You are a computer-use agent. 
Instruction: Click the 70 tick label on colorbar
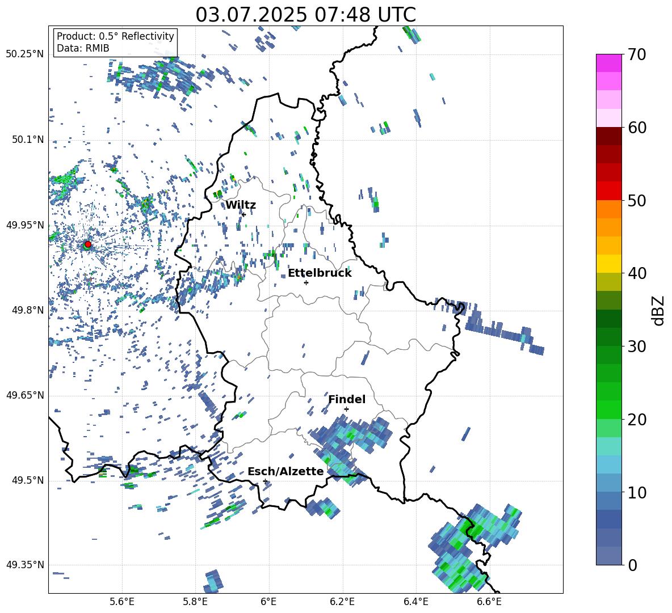click(x=636, y=54)
